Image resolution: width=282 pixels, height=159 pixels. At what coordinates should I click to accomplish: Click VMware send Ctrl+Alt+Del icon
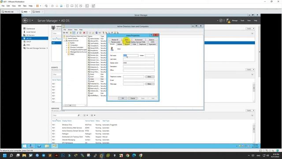pyautogui.click(x=46, y=6)
